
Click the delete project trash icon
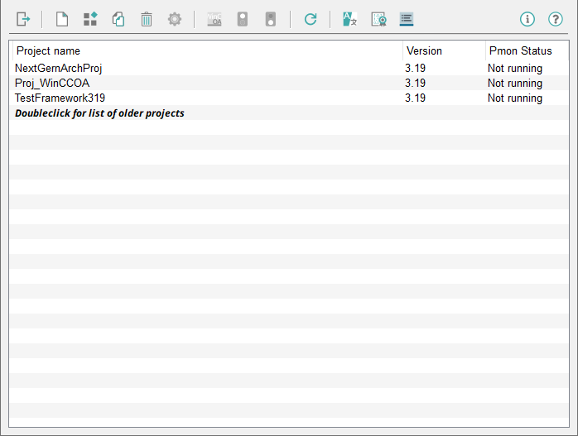tap(147, 19)
